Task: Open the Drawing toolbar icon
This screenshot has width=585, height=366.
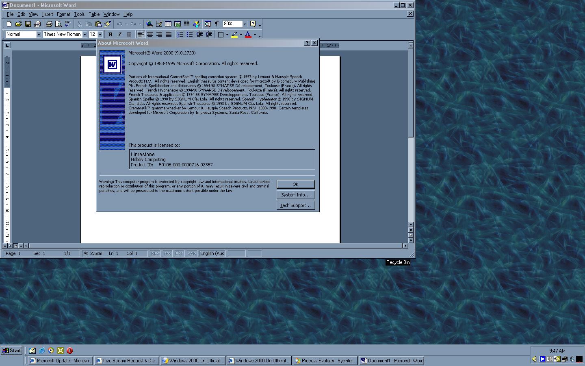Action: 196,24
